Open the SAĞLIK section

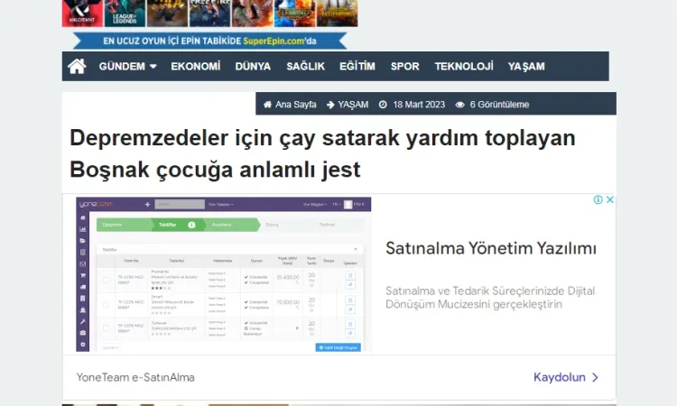point(306,67)
